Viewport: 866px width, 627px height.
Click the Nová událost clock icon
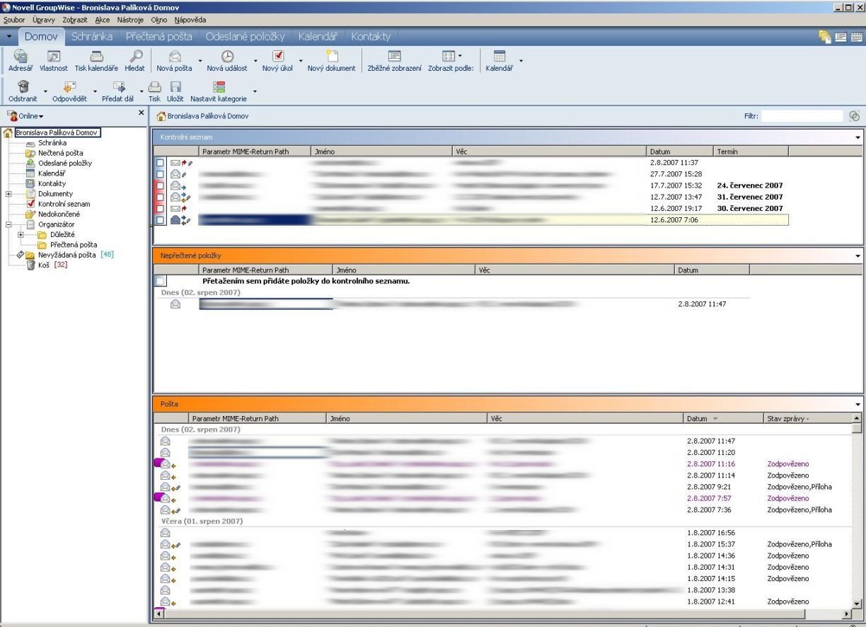click(227, 56)
